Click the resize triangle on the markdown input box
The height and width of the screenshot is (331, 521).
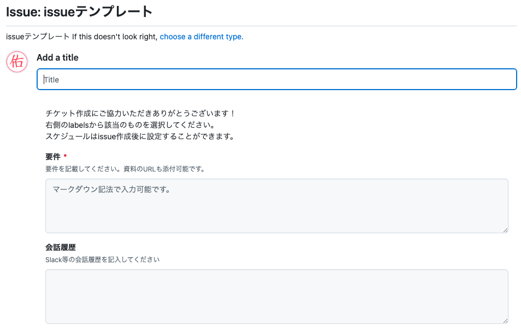505,229
